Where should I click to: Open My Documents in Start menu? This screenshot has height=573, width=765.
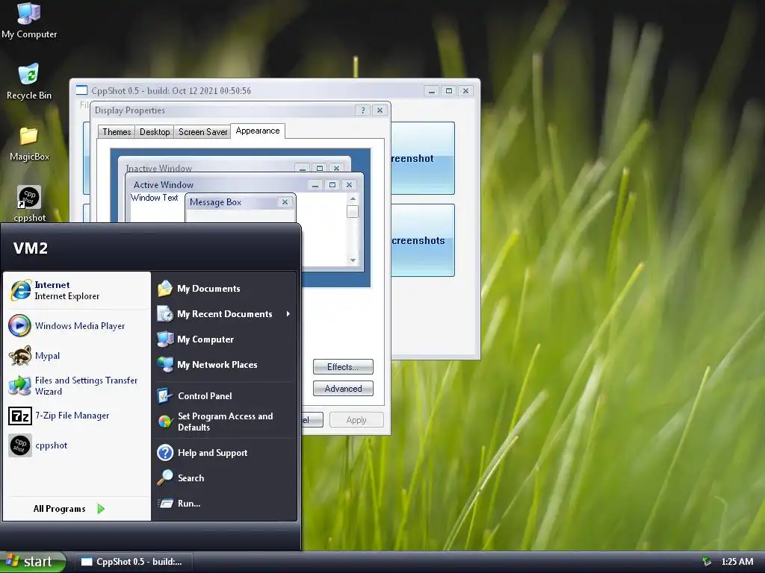(x=224, y=289)
